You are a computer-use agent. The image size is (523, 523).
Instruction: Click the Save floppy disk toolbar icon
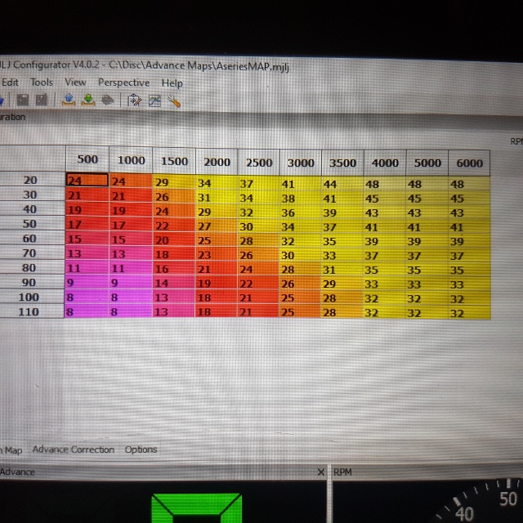[23, 100]
